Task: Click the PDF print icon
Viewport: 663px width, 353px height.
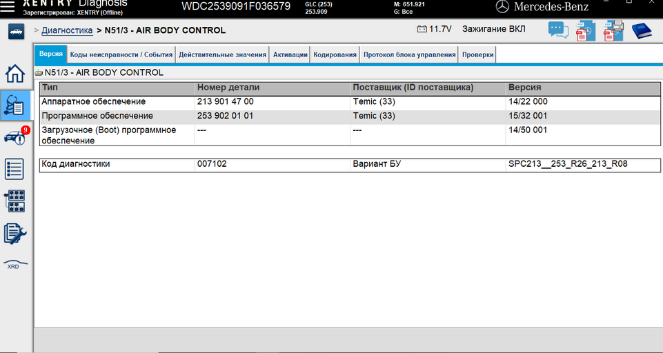Action: point(613,31)
